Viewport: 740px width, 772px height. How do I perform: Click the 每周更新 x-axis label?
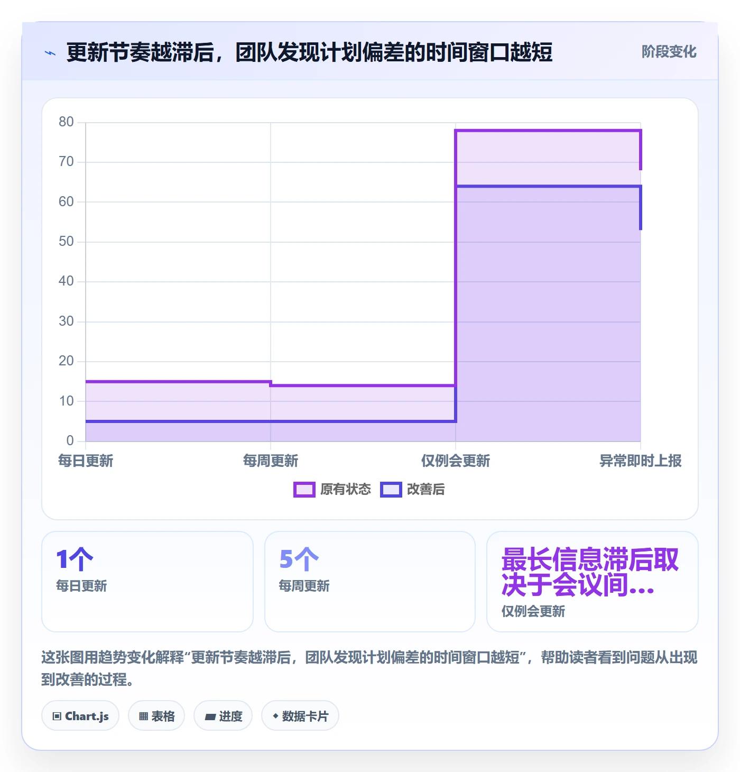tap(271, 461)
